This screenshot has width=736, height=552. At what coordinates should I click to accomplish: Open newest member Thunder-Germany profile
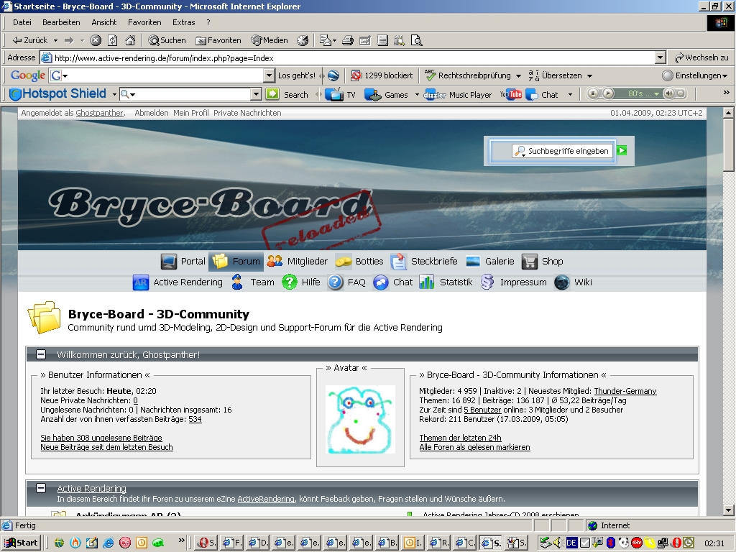coord(625,391)
